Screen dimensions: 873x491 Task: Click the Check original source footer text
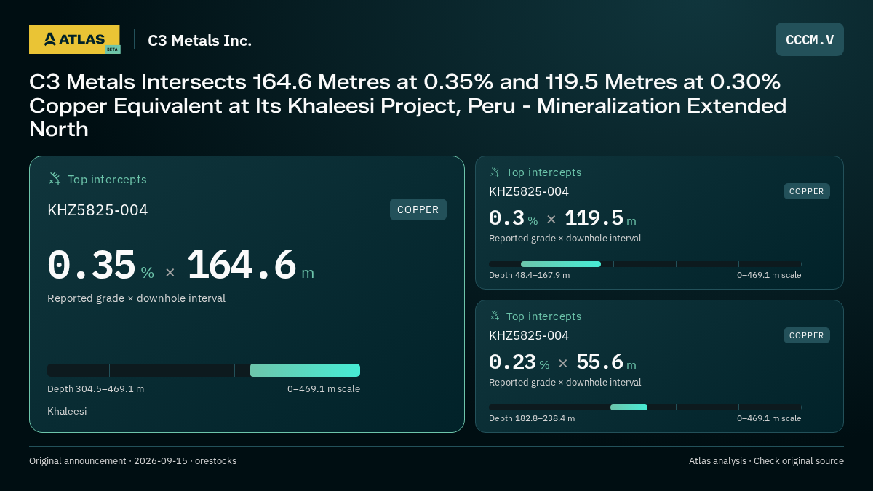coord(799,461)
